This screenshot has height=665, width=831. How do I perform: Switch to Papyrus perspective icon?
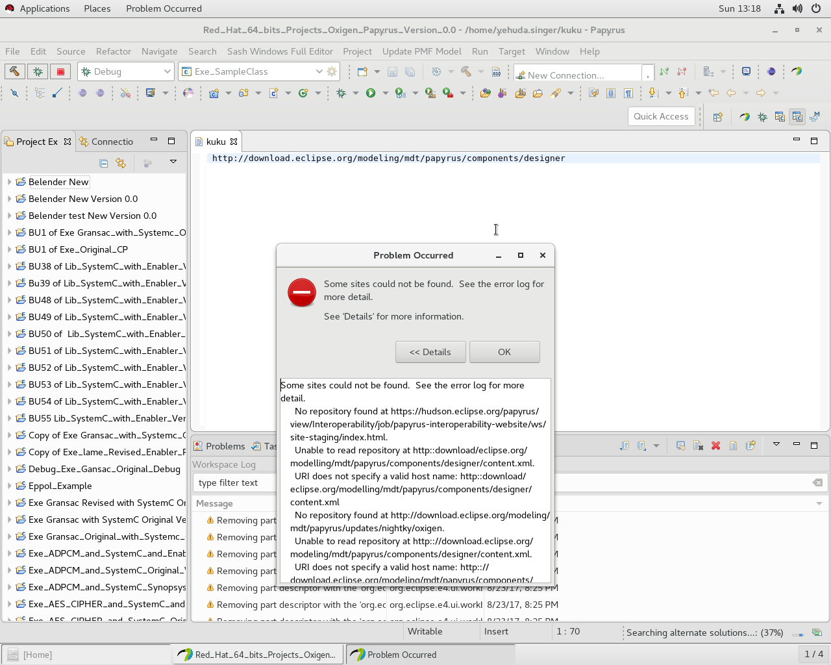click(745, 117)
